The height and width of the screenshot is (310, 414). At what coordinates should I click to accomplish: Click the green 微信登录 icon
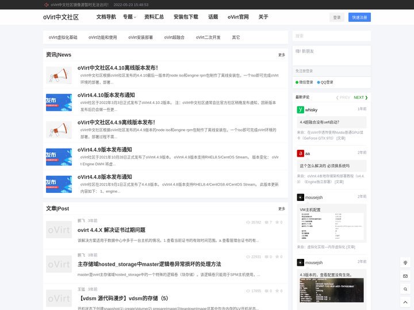coord(297,82)
